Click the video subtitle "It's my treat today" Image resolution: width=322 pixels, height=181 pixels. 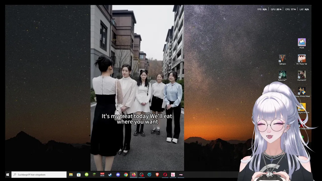[125, 116]
